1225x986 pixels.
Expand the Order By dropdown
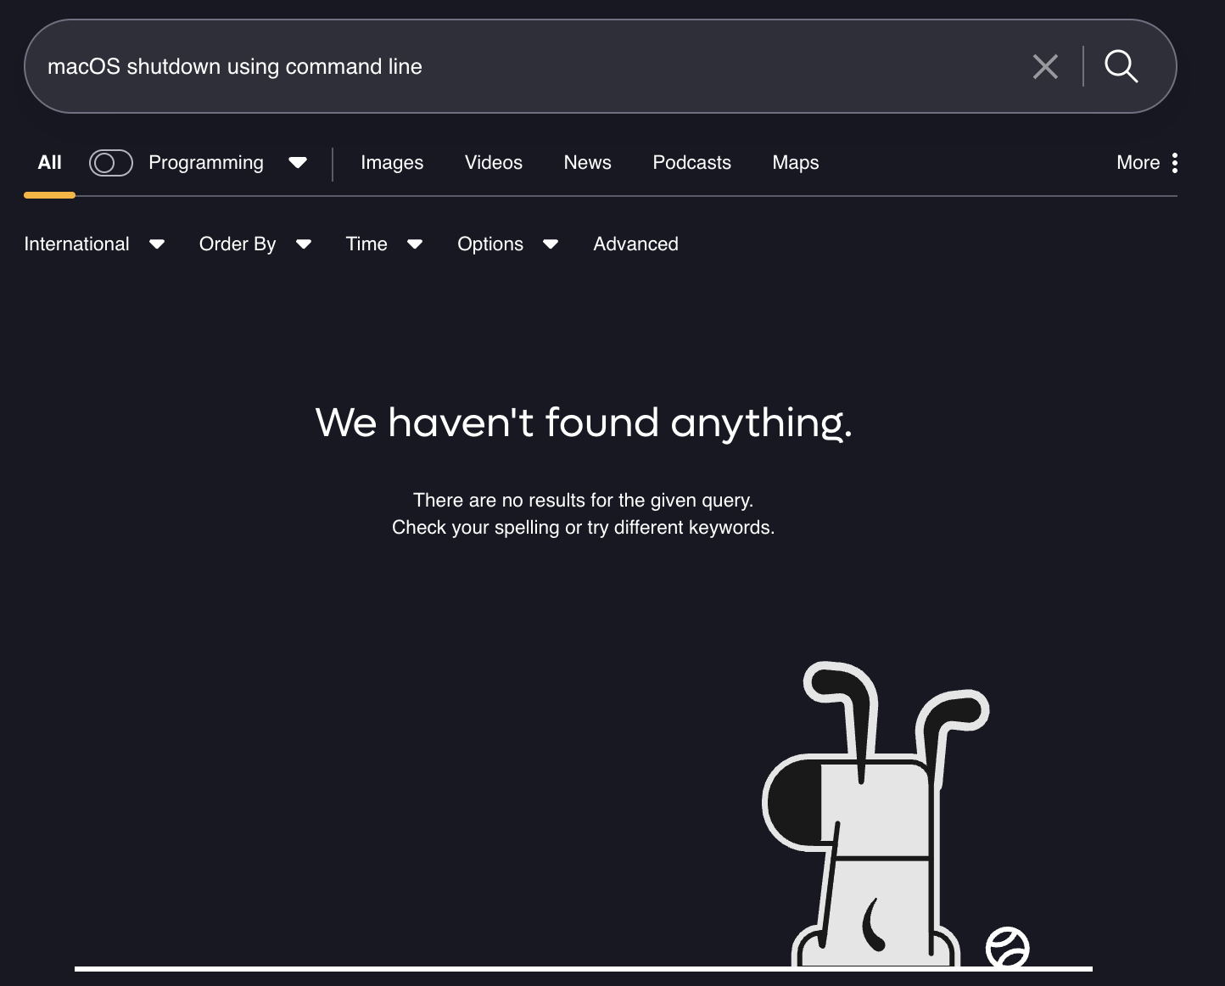click(x=255, y=244)
